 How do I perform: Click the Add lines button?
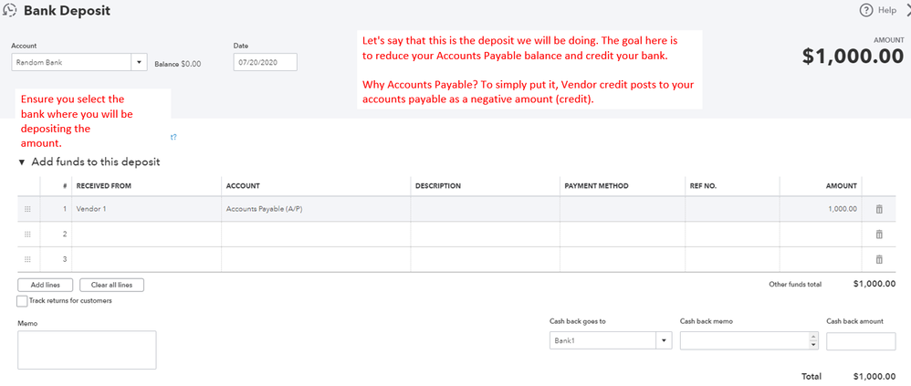(x=45, y=285)
